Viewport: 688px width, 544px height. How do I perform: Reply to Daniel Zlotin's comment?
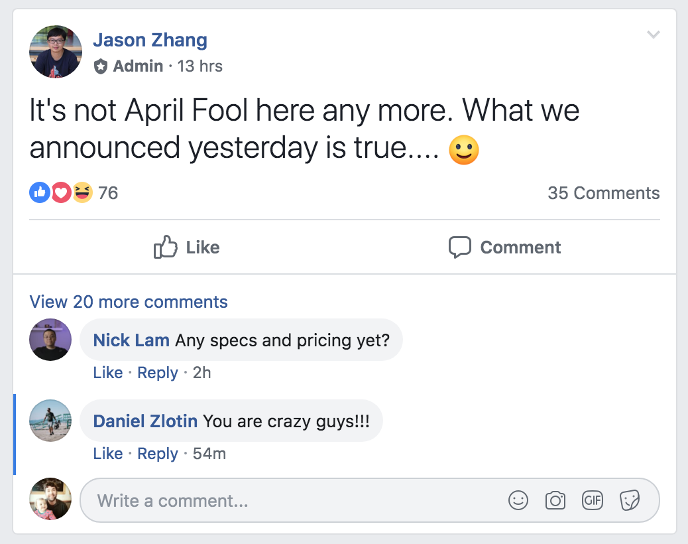click(158, 453)
